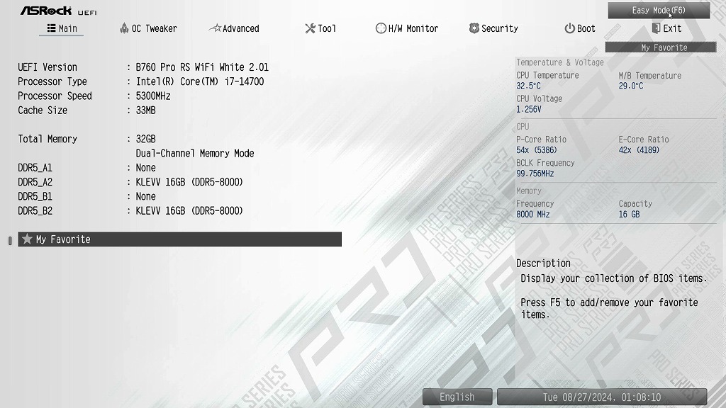Screen dimensions: 726x408
Task: Click P-Core Ratio 54x (5386) value
Action: click(537, 150)
